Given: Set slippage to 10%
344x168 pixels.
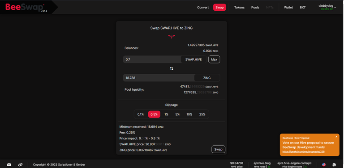Looking at the screenshot, I should tap(189, 114).
